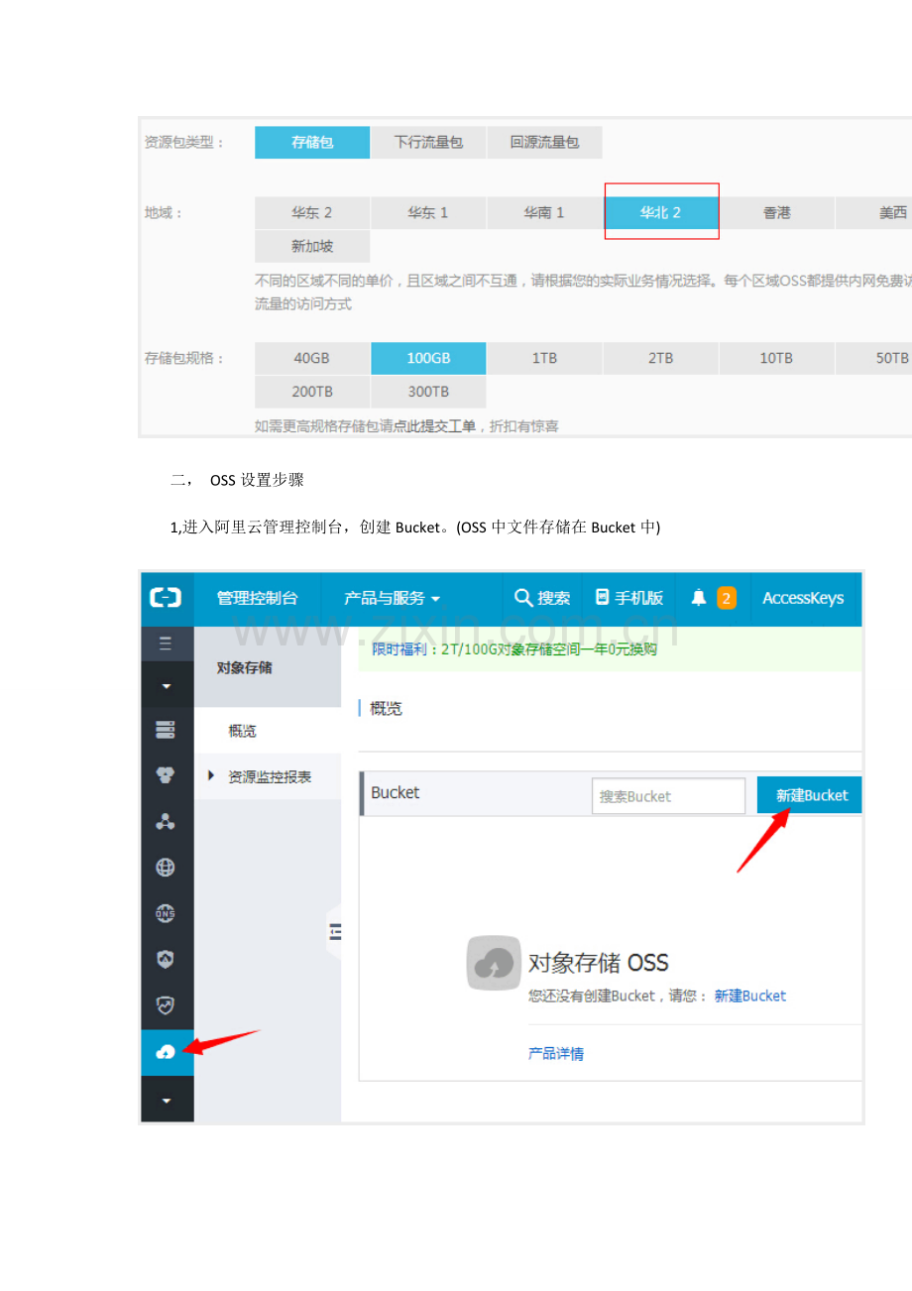The height and width of the screenshot is (1291, 912).
Task: Open the 概览 tab in OSS panel
Action: pyautogui.click(x=241, y=731)
